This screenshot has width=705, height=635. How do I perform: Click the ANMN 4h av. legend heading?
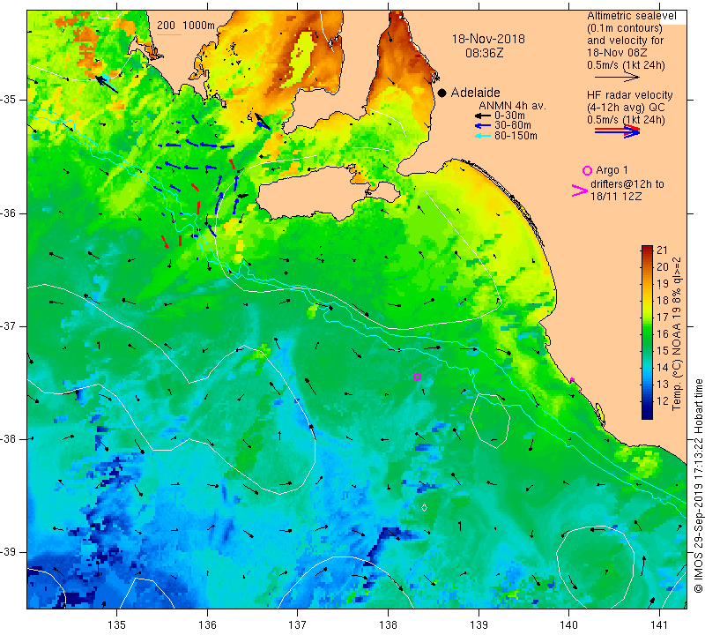(x=512, y=106)
